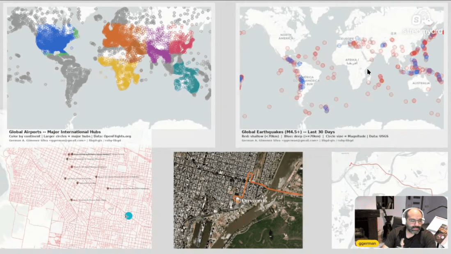Image resolution: width=451 pixels, height=254 pixels.
Task: Click the AFRIKA label on earthquake map
Action: (352, 62)
